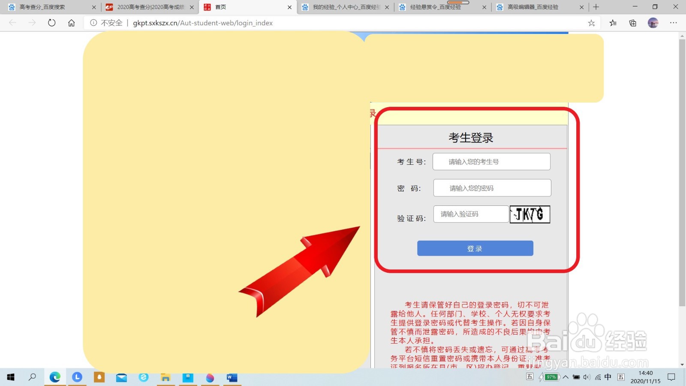
Task: Close the 高级编辑器 tab
Action: [582, 7]
